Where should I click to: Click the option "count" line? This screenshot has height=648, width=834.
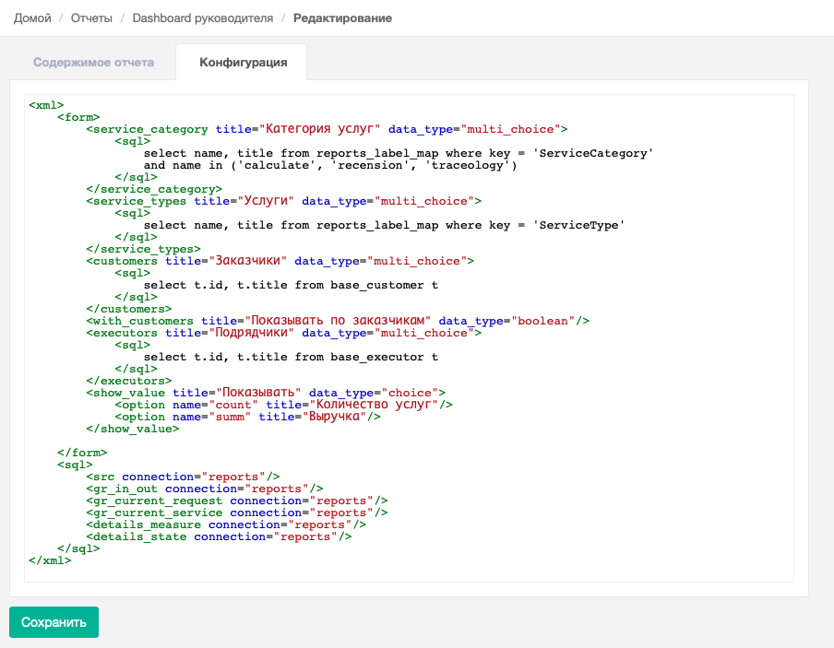tap(283, 405)
